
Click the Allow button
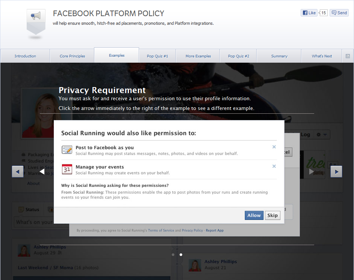[254, 215]
